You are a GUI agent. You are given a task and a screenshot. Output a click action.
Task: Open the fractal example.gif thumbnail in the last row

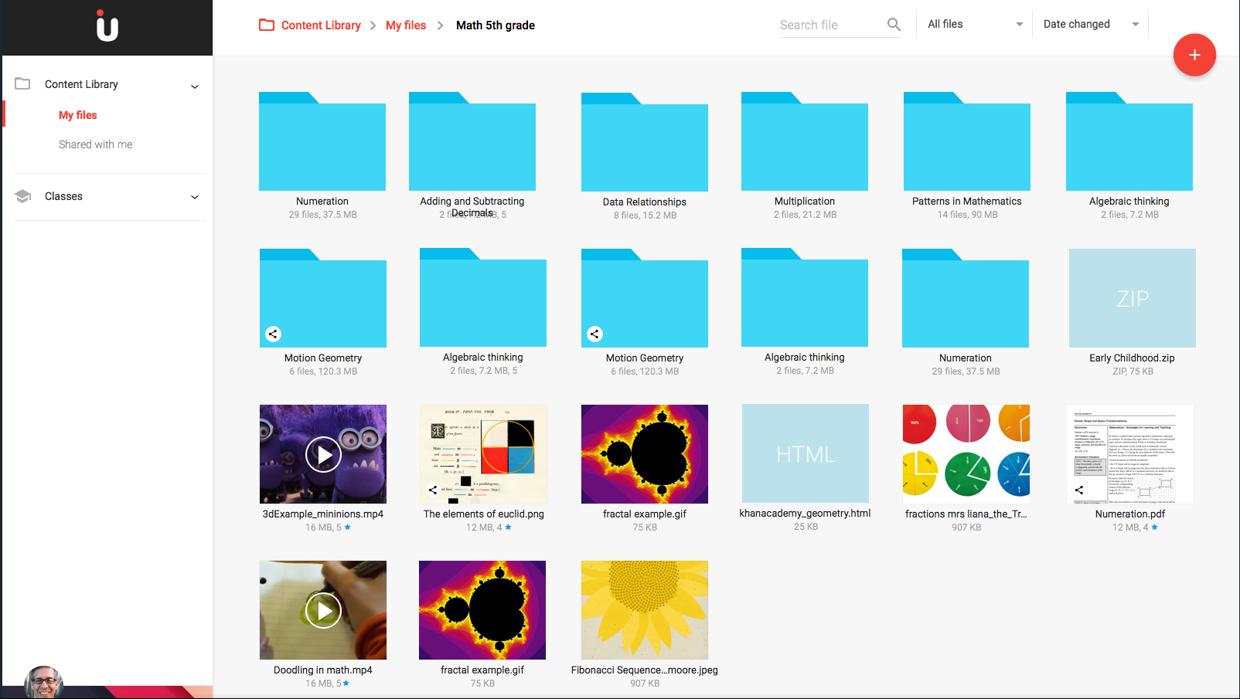pos(482,610)
